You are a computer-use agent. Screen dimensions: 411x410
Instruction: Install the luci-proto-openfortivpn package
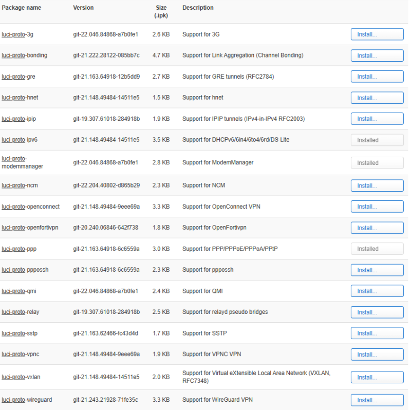377,228
